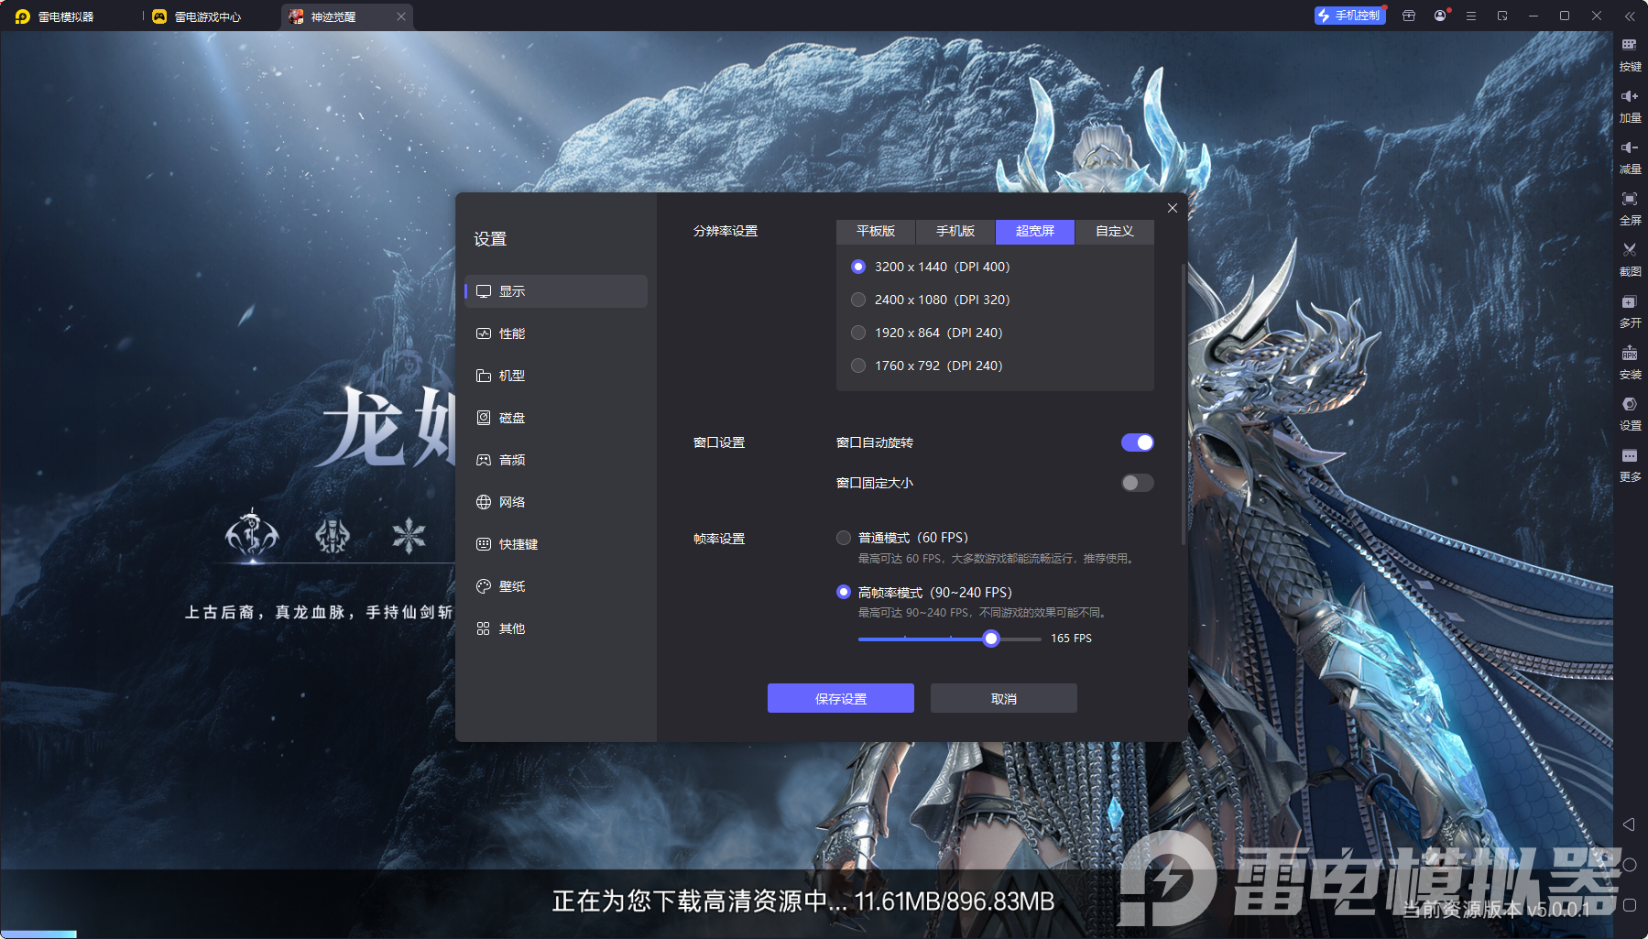Viewport: 1648px width, 939px height.
Task: Open the 安装 APK install tool
Action: click(x=1630, y=361)
